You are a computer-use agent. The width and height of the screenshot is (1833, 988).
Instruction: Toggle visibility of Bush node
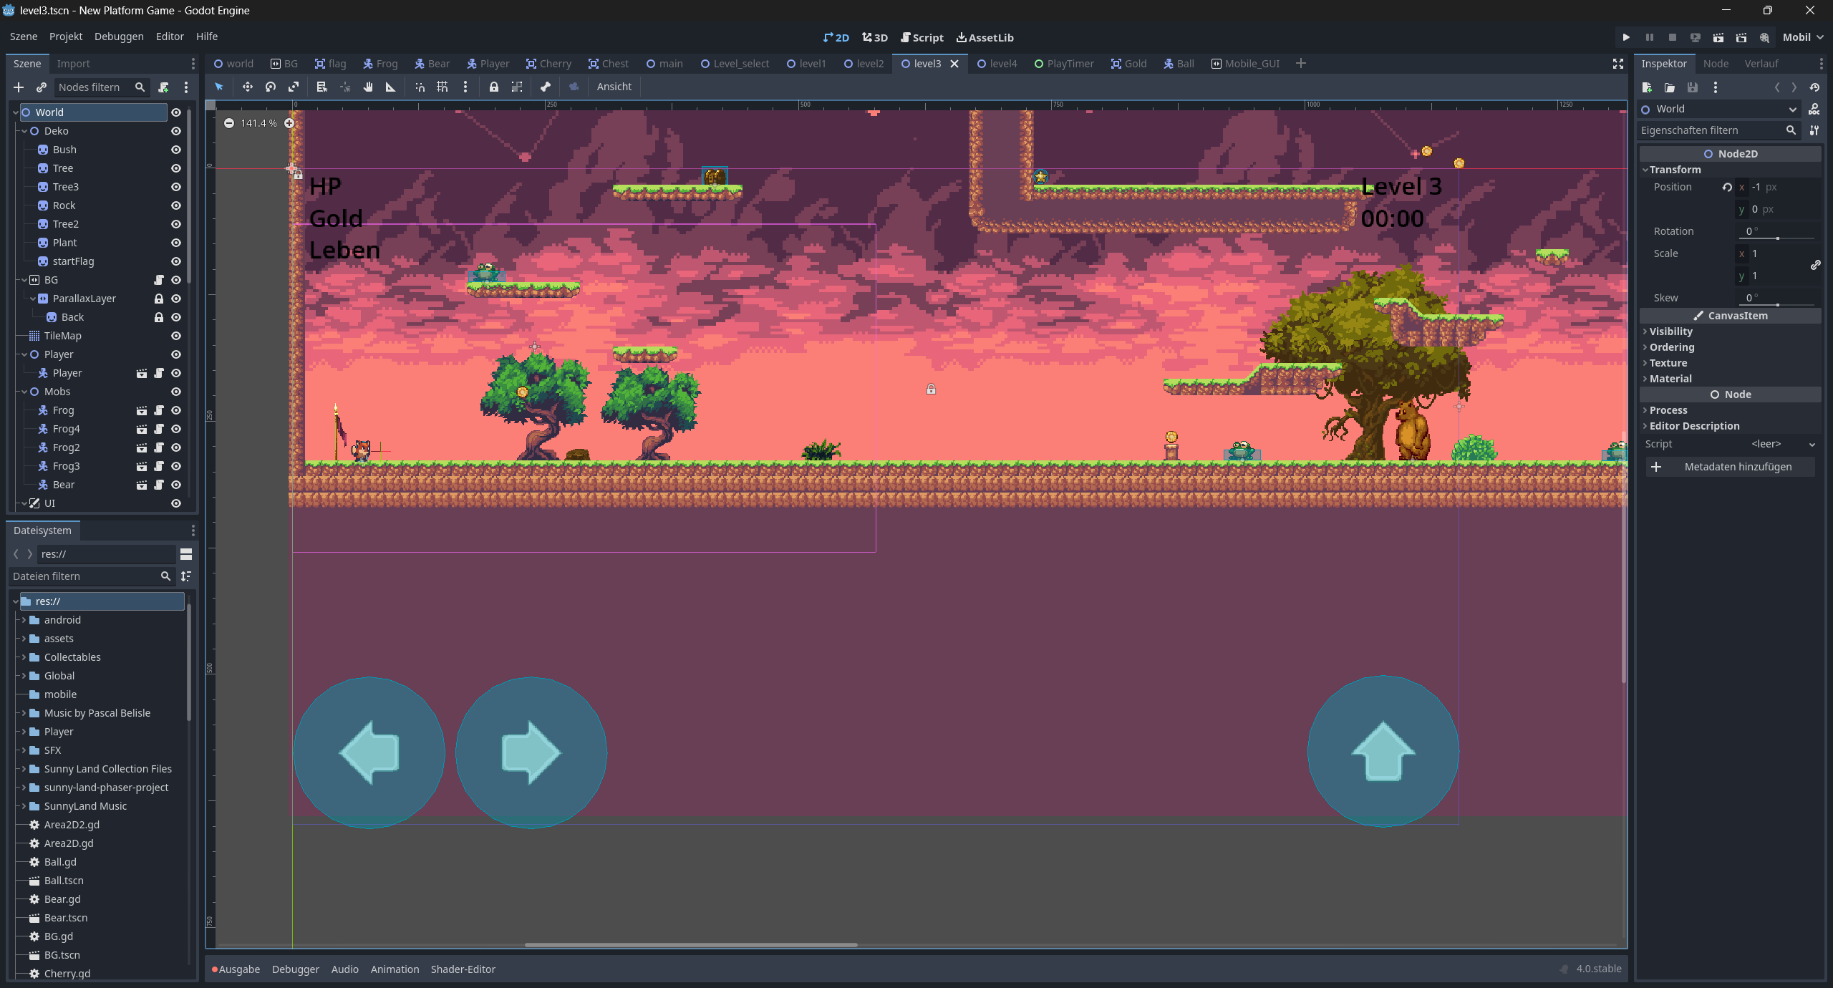[175, 150]
